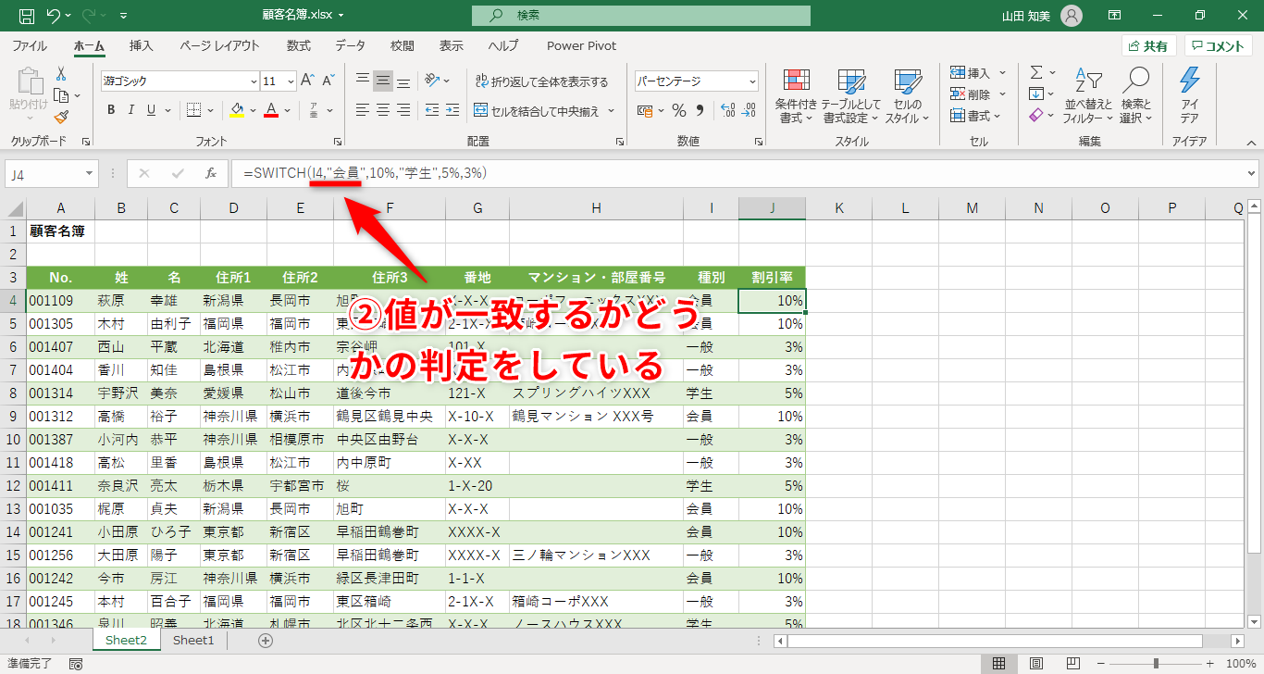Switch to the Data (データ) tab
1264x674 pixels.
(x=350, y=45)
